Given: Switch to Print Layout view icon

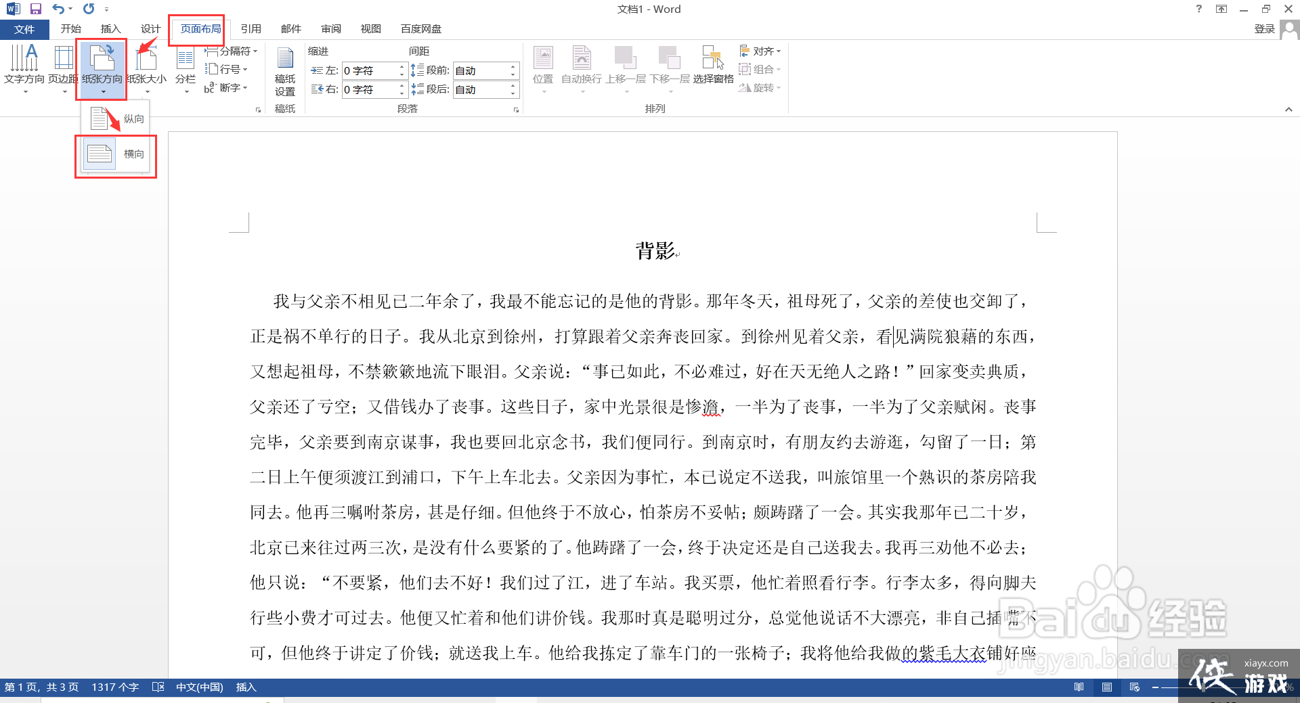Looking at the screenshot, I should [x=1107, y=687].
